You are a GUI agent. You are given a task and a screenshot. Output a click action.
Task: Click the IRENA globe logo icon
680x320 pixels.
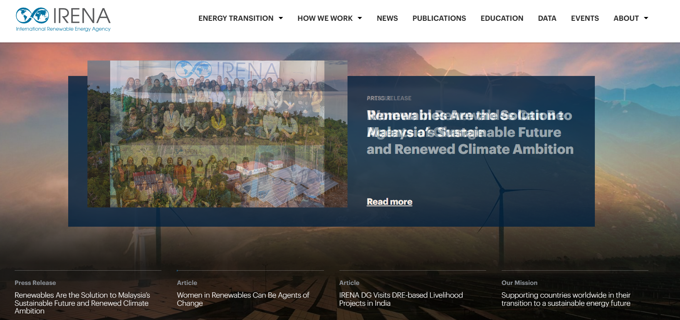click(x=32, y=15)
